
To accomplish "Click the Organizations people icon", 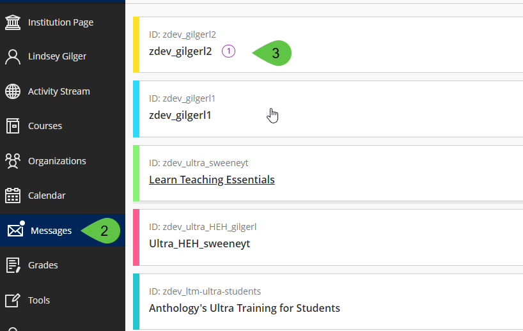I will [x=13, y=161].
